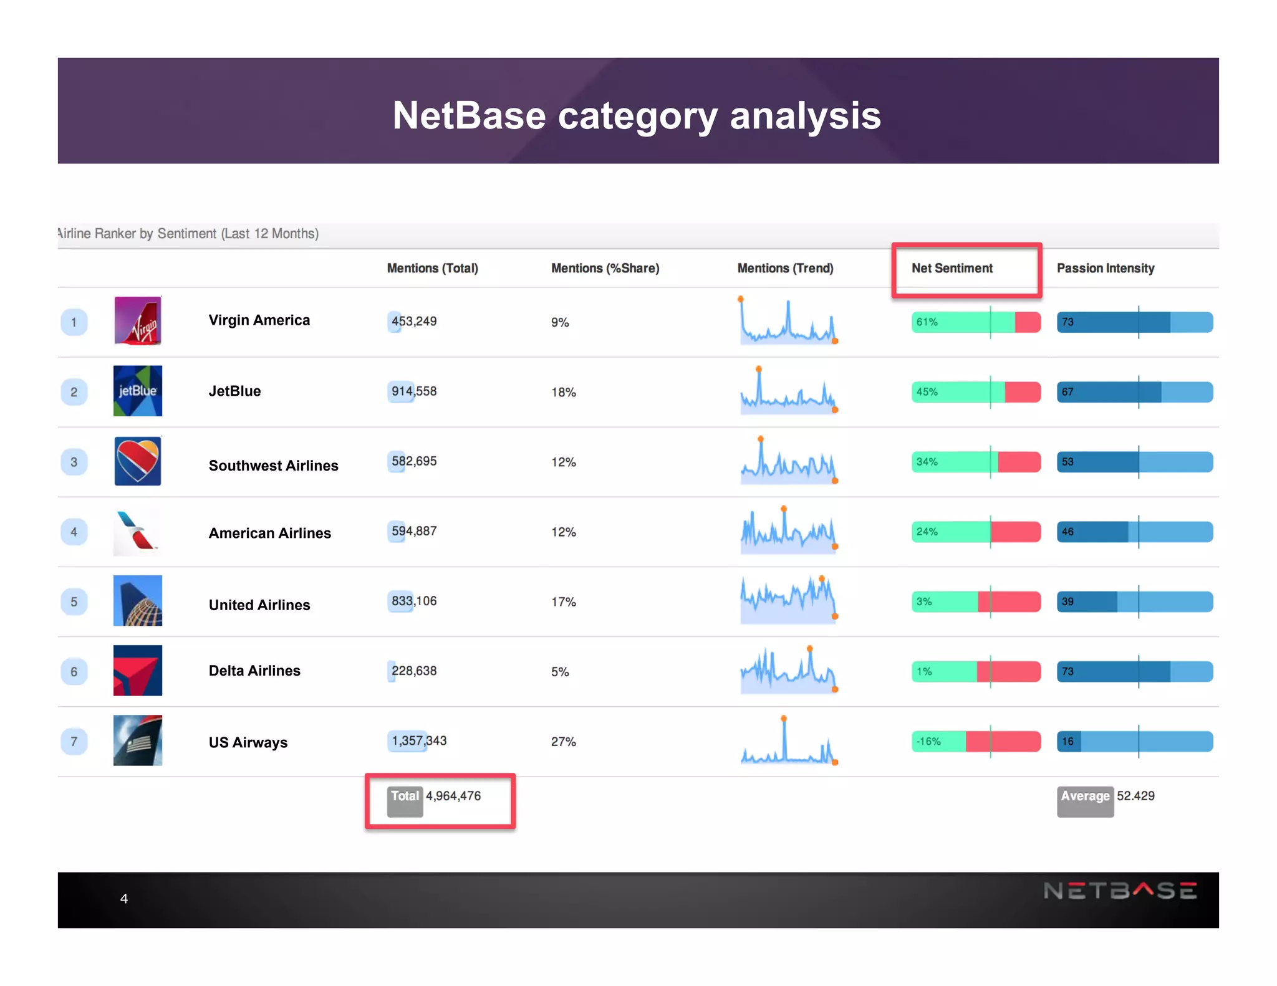Open JetBlue mentions trend sparkline

(789, 390)
